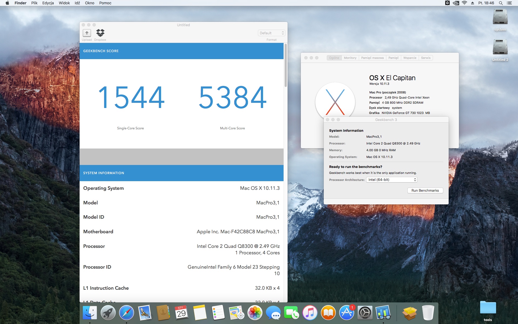Open the Photos app in dock
Screen dimensions: 518x324
[255, 313]
